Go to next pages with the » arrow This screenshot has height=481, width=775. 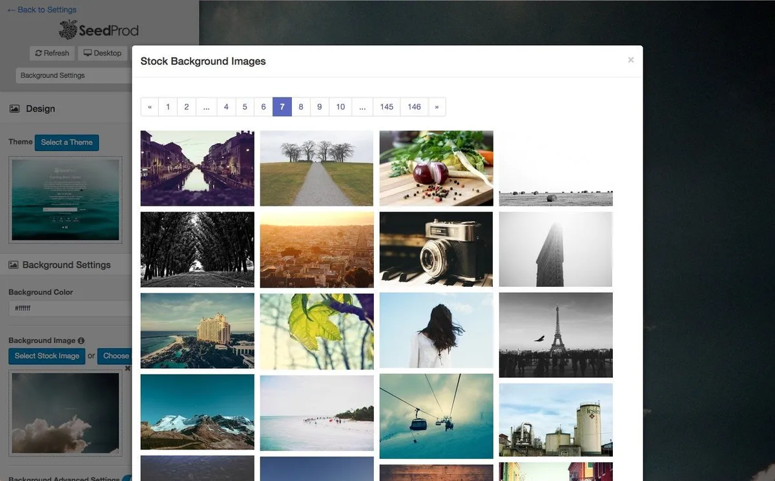(x=437, y=107)
